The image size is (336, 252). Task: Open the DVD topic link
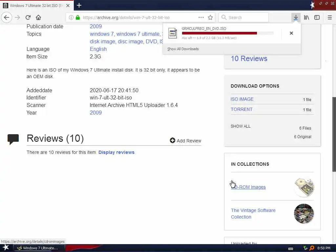151,41
